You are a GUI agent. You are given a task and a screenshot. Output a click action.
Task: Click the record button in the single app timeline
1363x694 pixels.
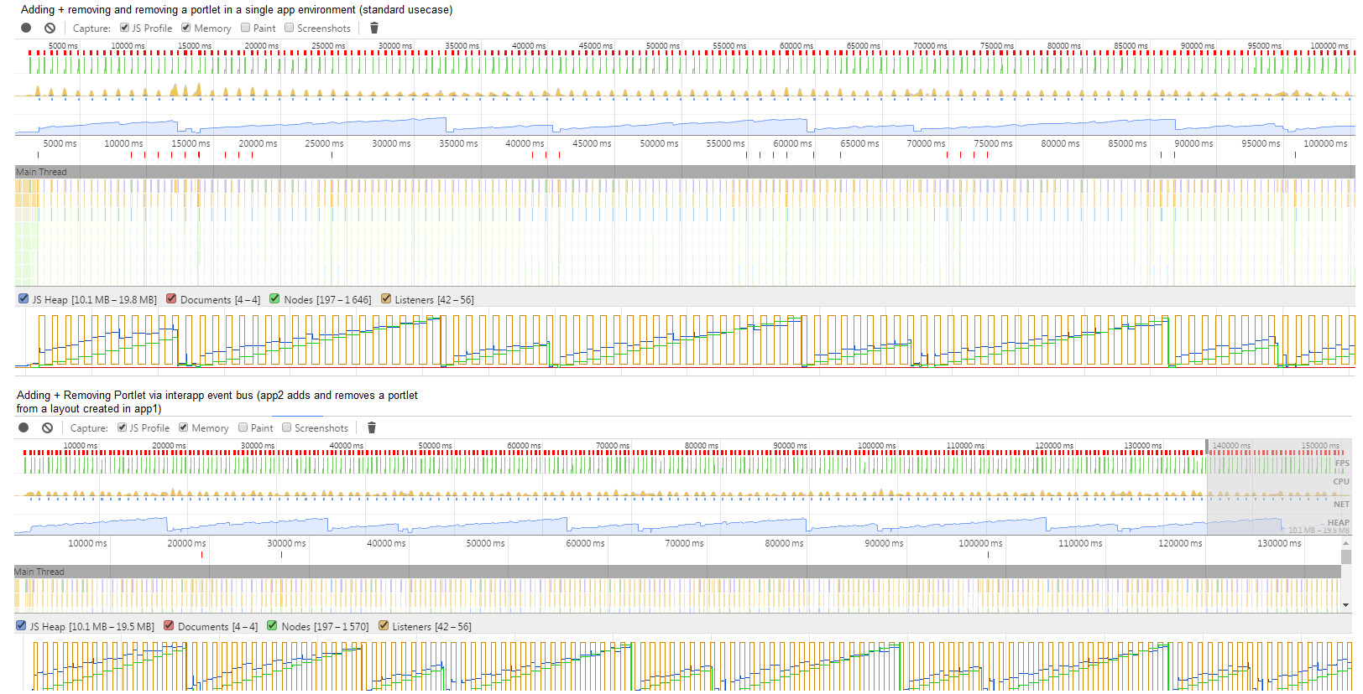click(x=26, y=28)
